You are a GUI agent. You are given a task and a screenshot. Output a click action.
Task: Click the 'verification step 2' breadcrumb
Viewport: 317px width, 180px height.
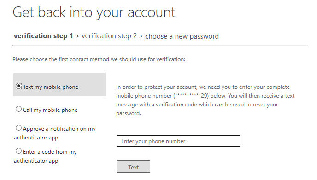109,36
